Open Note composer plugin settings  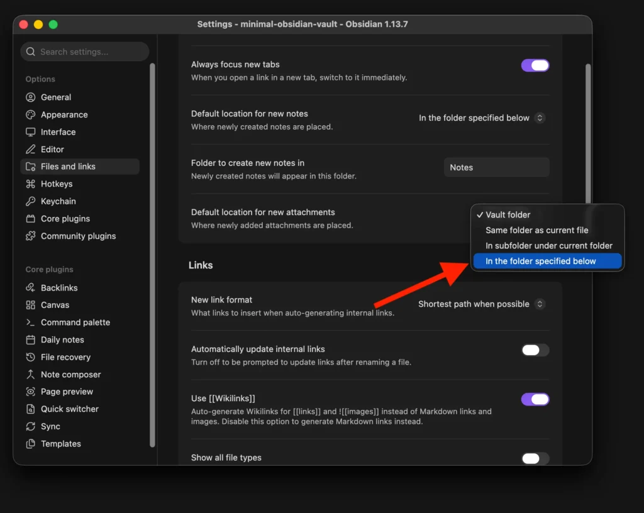pos(80,374)
